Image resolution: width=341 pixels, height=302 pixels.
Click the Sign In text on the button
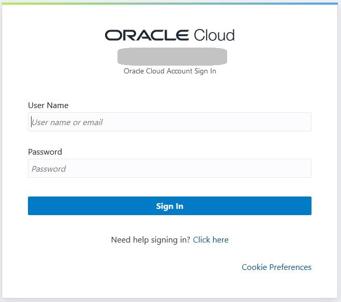170,206
